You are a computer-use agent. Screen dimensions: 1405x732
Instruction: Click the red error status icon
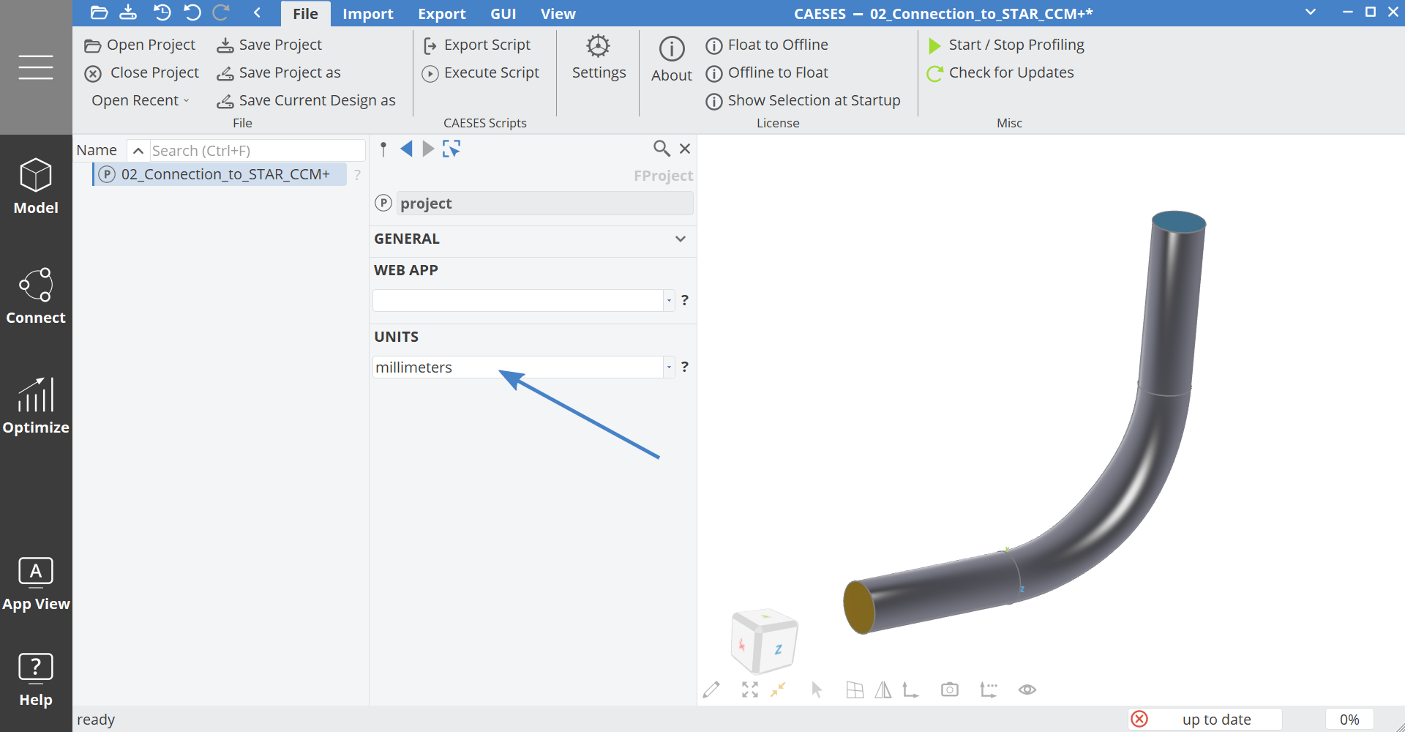coord(1139,719)
